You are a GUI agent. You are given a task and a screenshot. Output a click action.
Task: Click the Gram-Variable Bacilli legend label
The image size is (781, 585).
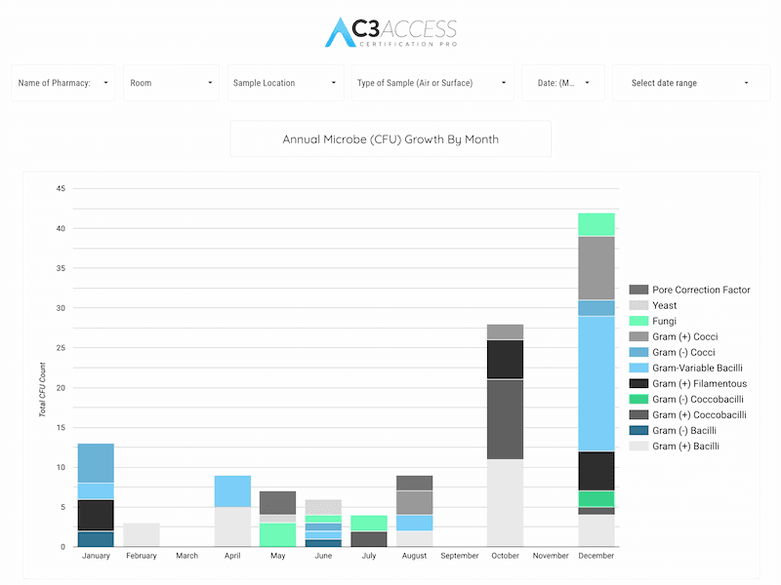[x=697, y=369]
